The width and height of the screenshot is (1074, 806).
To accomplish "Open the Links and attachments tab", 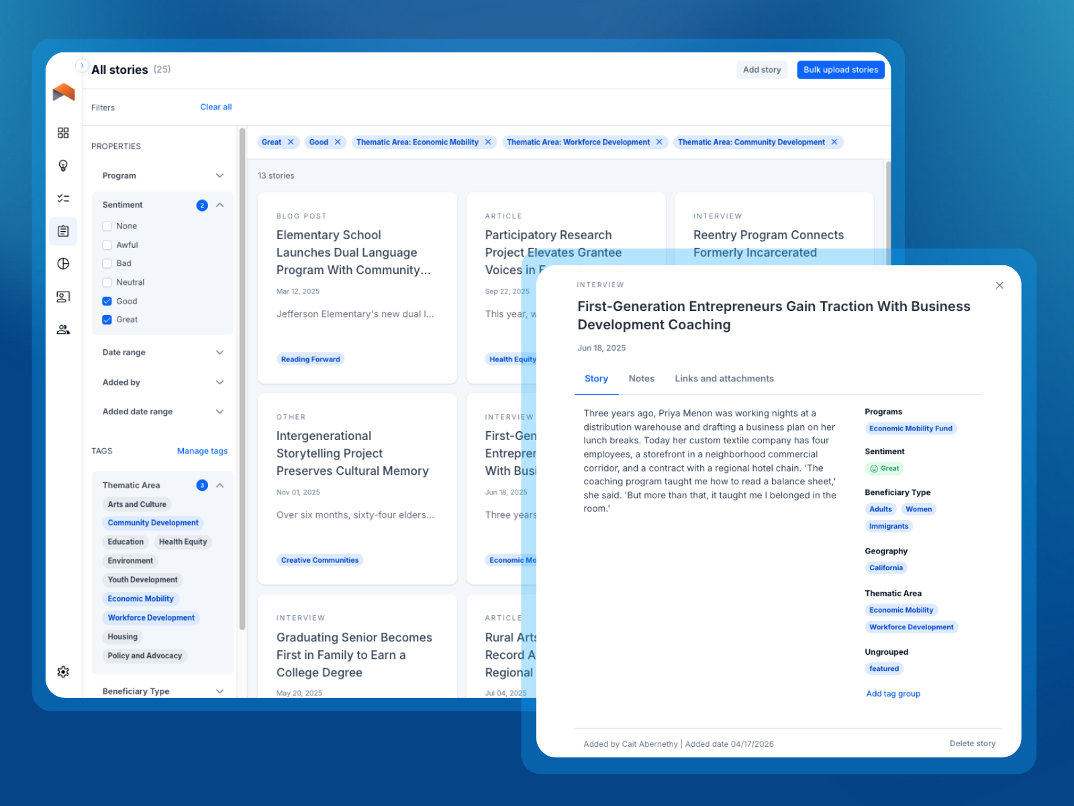I will pyautogui.click(x=724, y=379).
